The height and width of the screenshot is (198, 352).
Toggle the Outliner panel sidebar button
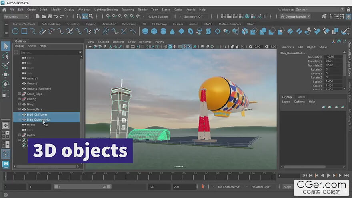[x=6, y=153]
